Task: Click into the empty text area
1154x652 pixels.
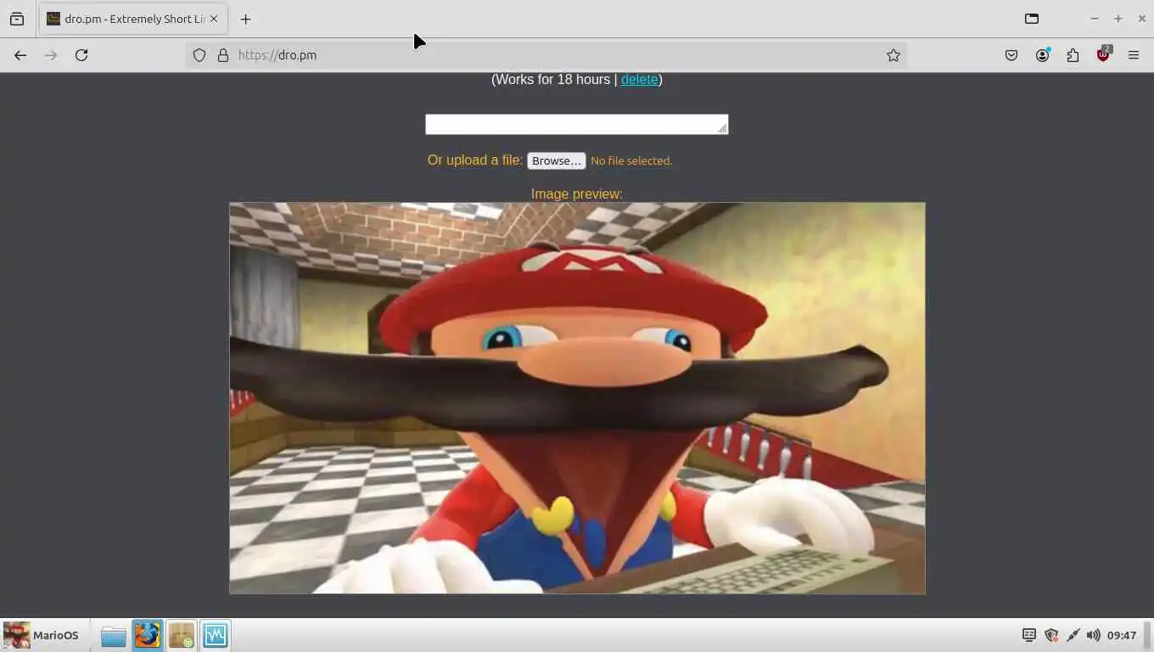Action: [x=577, y=125]
